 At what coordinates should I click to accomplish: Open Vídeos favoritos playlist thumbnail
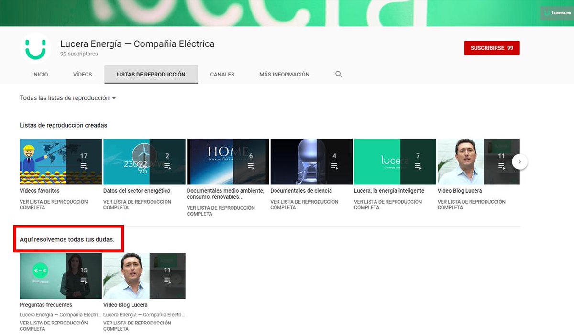coord(61,162)
